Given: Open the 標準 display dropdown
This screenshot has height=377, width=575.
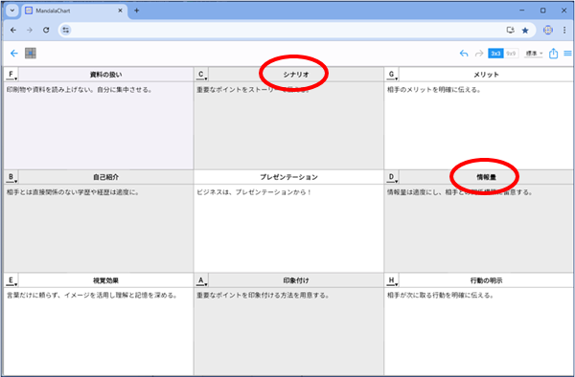Looking at the screenshot, I should (x=534, y=54).
